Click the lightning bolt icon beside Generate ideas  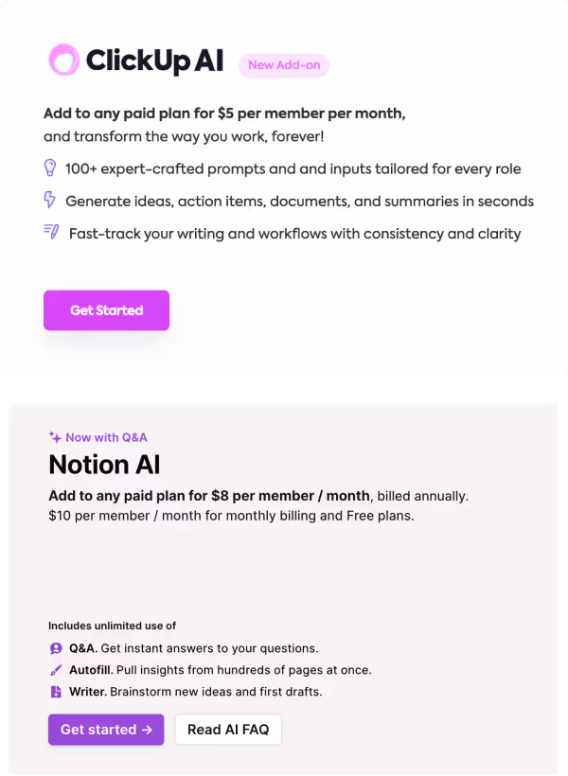[x=50, y=201]
